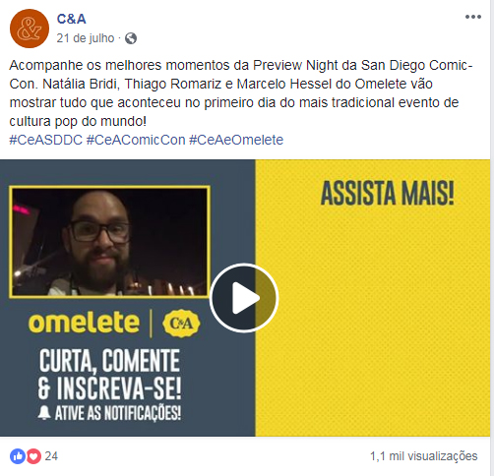This screenshot has height=476, width=494.
Task: Open the #CeAeOmelete hashtag
Action: pos(236,140)
